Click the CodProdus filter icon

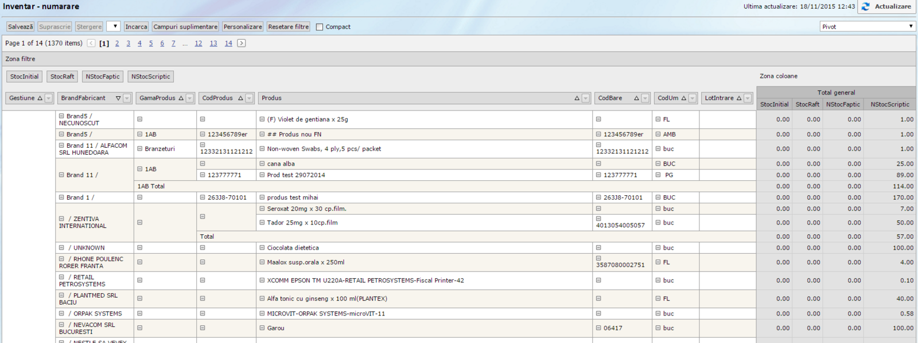(249, 98)
